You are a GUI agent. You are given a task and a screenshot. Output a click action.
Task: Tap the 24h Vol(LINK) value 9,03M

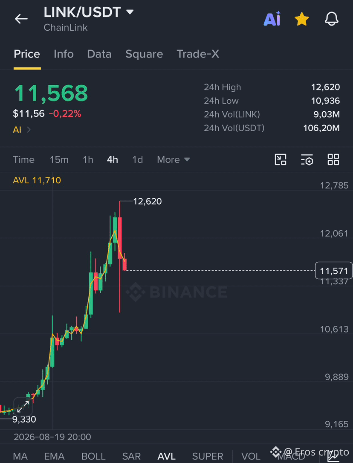(x=327, y=114)
